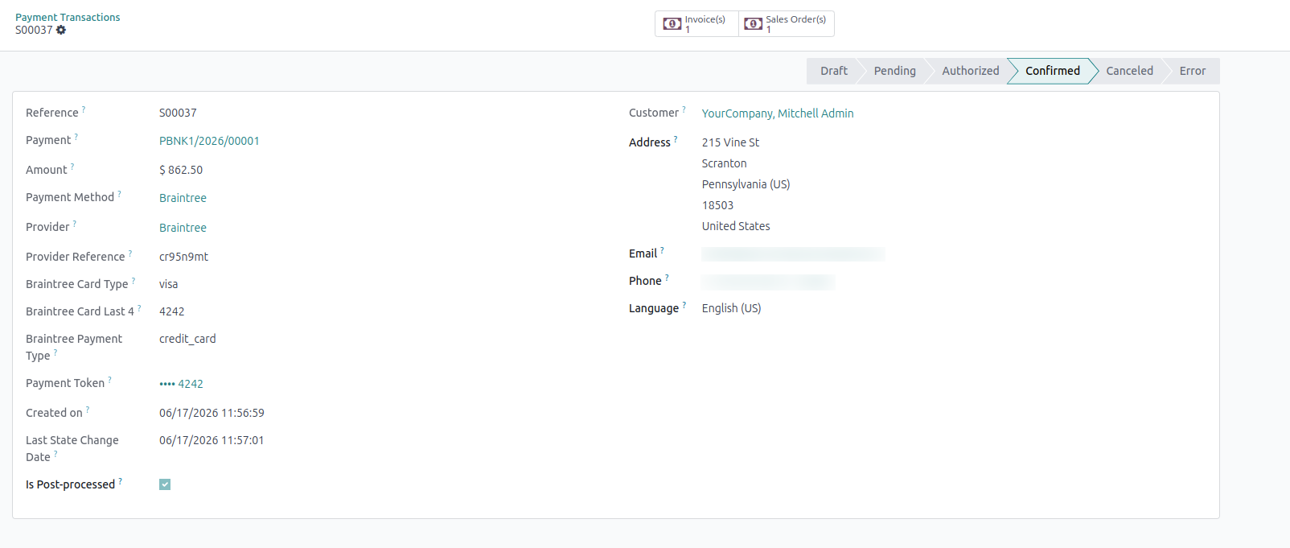Viewport: 1290px width, 548px height.
Task: Show help tooltip for Payment Token
Action: click(x=110, y=380)
